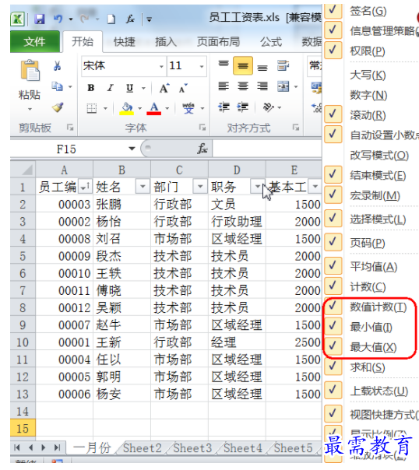Select cell containing 张鹏

tap(121, 205)
